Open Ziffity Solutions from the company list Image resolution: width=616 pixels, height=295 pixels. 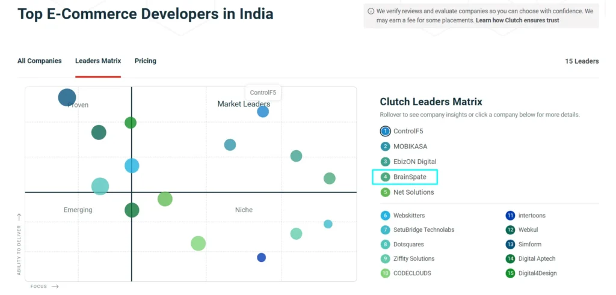tap(407, 259)
